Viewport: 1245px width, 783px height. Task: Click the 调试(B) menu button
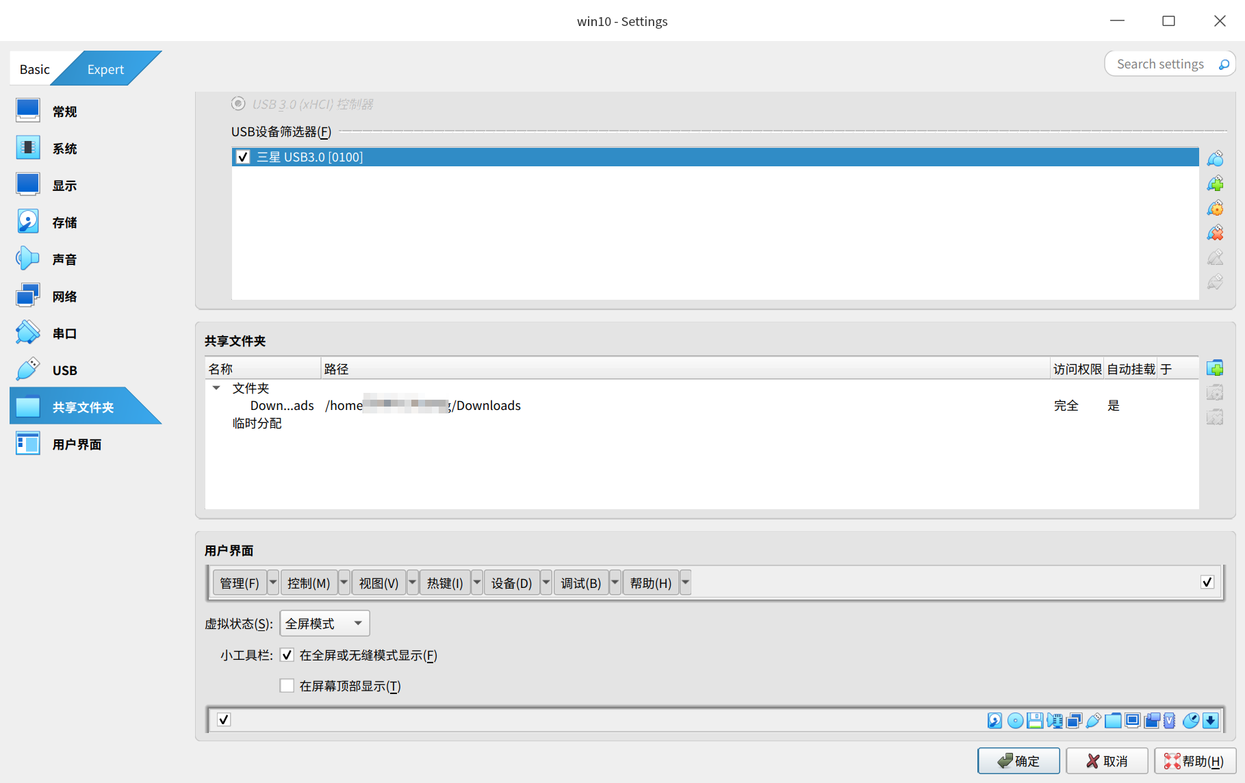point(581,582)
